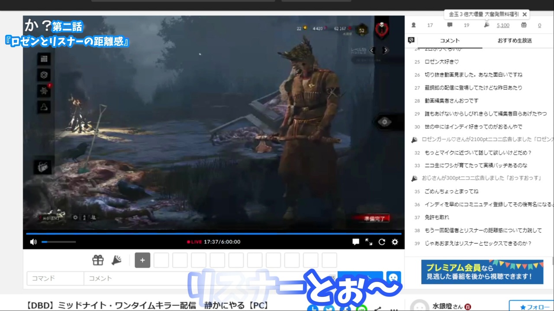Open Nico ad cracker icon below the player

(116, 260)
